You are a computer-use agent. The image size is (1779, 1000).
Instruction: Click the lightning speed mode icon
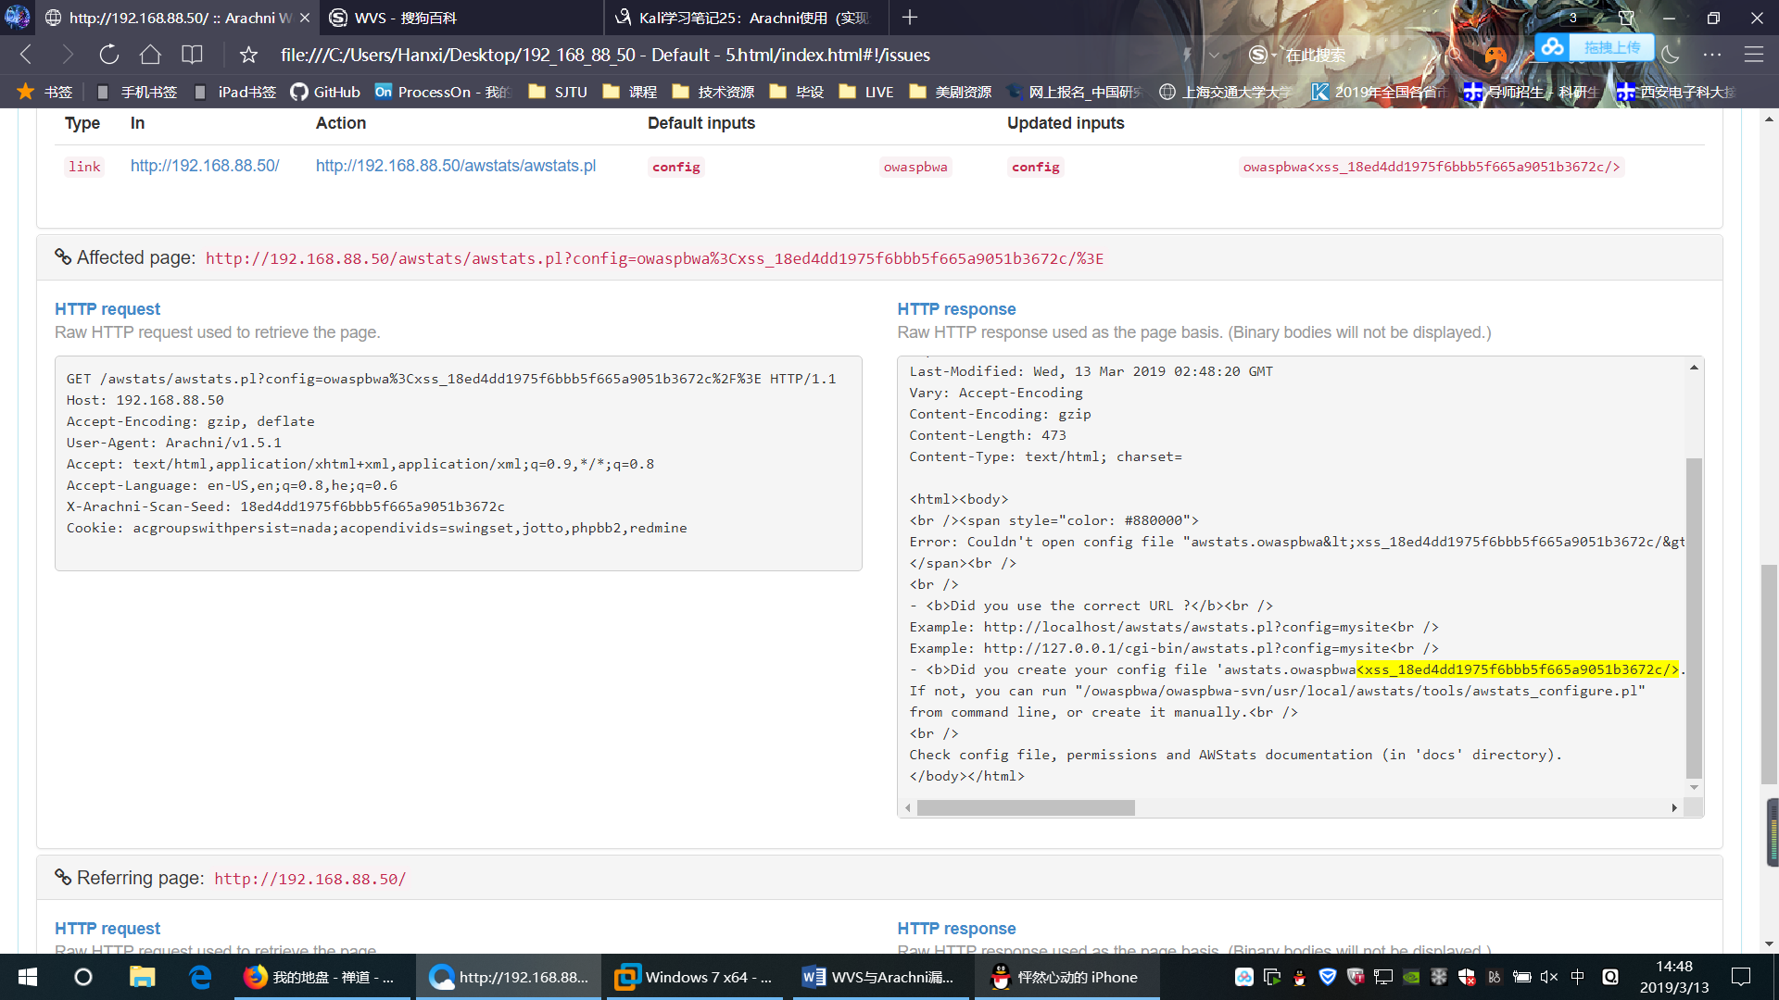click(1187, 55)
